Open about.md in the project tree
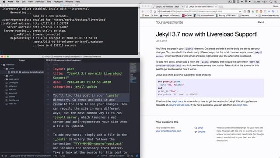Screen dimensions: 280x158 [x=13, y=93]
